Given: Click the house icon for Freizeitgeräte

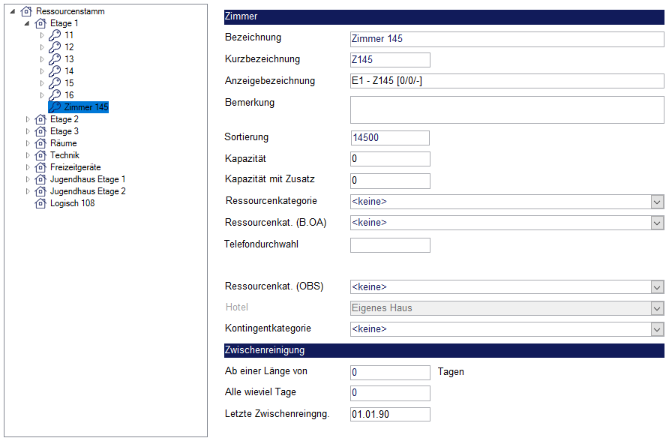Looking at the screenshot, I should click(x=40, y=167).
